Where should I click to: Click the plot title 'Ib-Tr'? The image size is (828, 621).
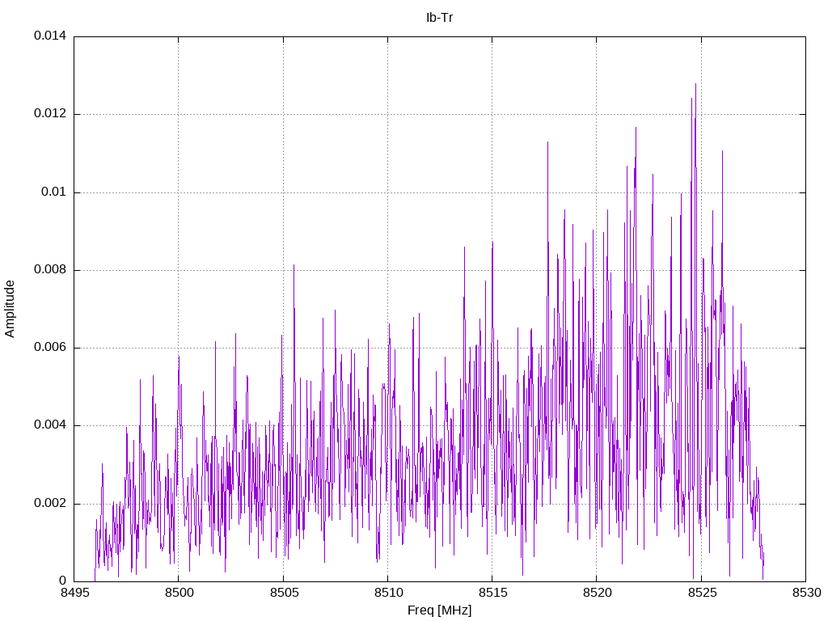(439, 18)
